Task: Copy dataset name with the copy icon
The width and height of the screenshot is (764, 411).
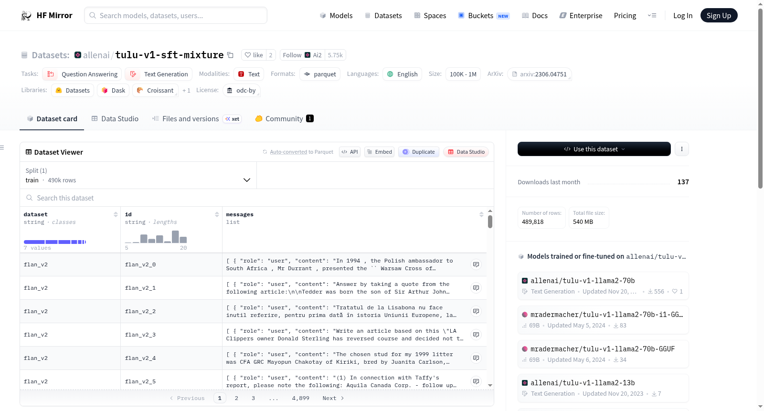Action: pos(230,55)
